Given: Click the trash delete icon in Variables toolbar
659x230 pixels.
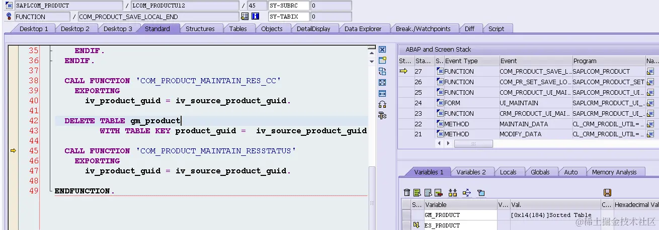Looking at the screenshot, I should [407, 193].
